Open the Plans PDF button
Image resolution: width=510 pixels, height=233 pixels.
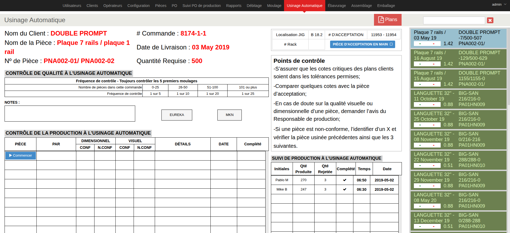point(388,20)
